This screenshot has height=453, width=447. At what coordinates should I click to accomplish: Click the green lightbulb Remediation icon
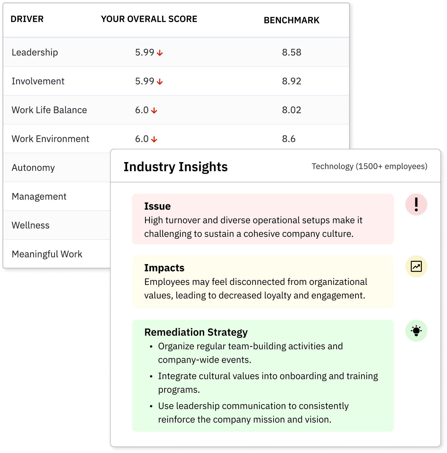416,331
